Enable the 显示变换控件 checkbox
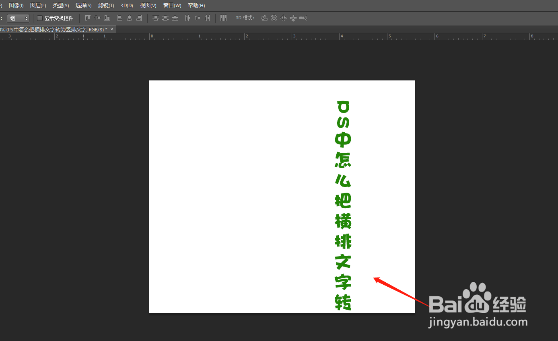This screenshot has height=341, width=558. point(39,18)
